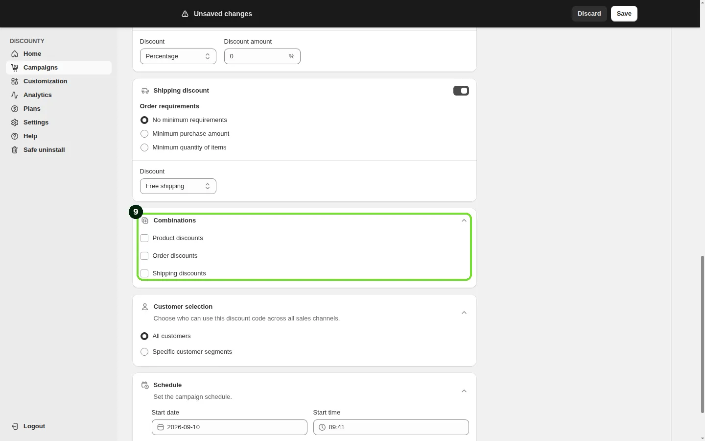Click the calendar icon in Start date
705x441 pixels.
161,427
